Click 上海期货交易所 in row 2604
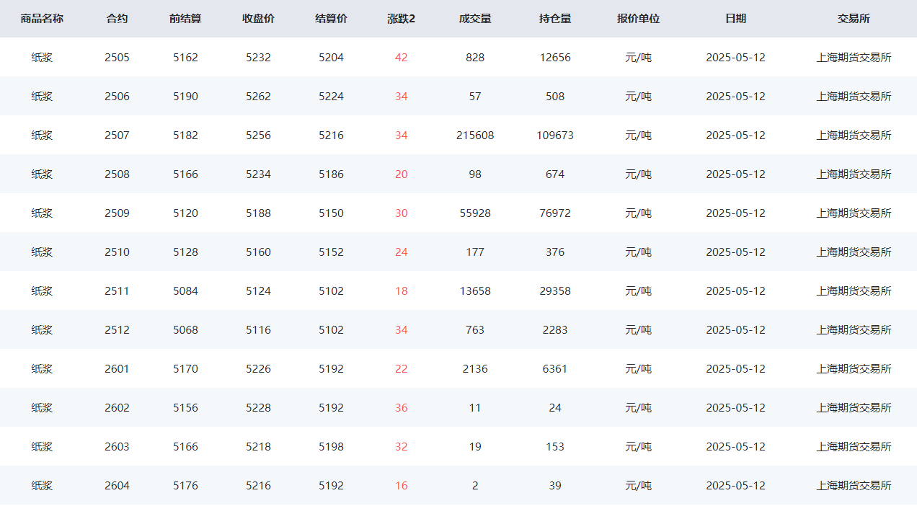The width and height of the screenshot is (917, 506). coord(854,486)
